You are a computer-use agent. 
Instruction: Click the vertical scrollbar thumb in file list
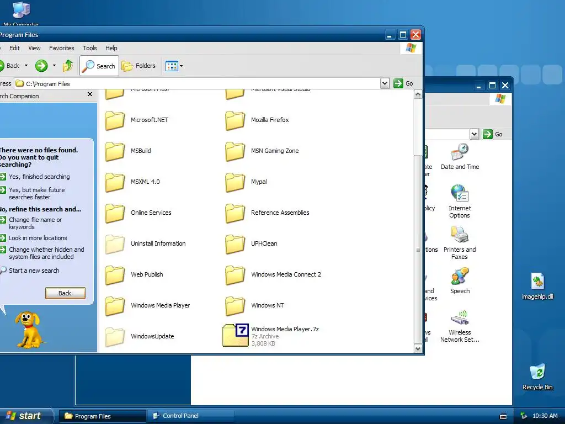pos(418,250)
